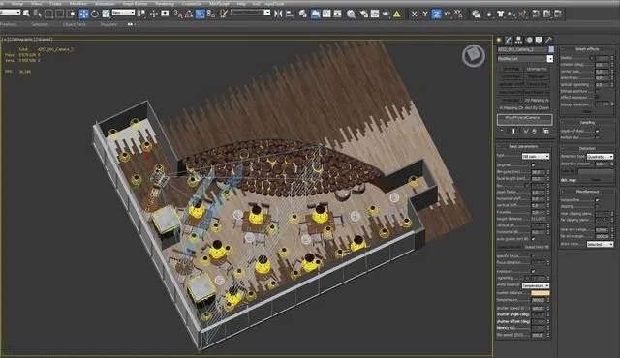Image resolution: width=620 pixels, height=358 pixels.
Task: Toggle the exposure checkbox
Action: pyautogui.click(x=533, y=271)
